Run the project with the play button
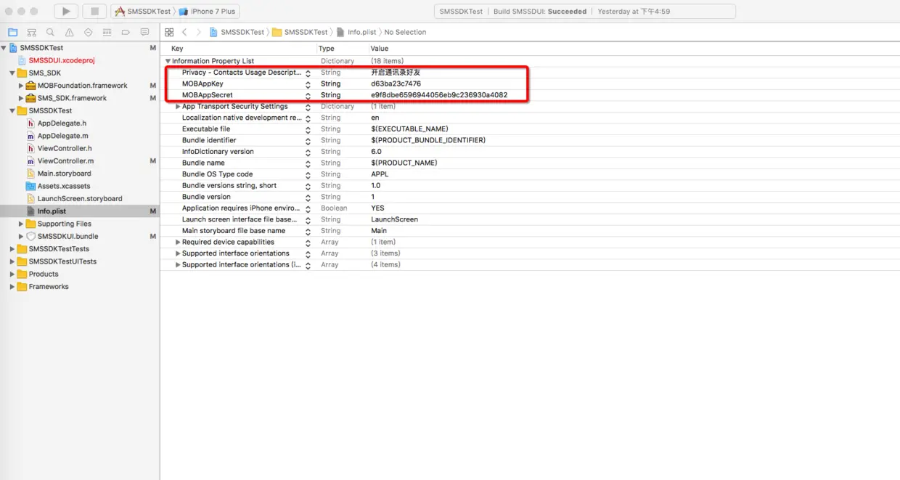The image size is (900, 480). (x=66, y=12)
